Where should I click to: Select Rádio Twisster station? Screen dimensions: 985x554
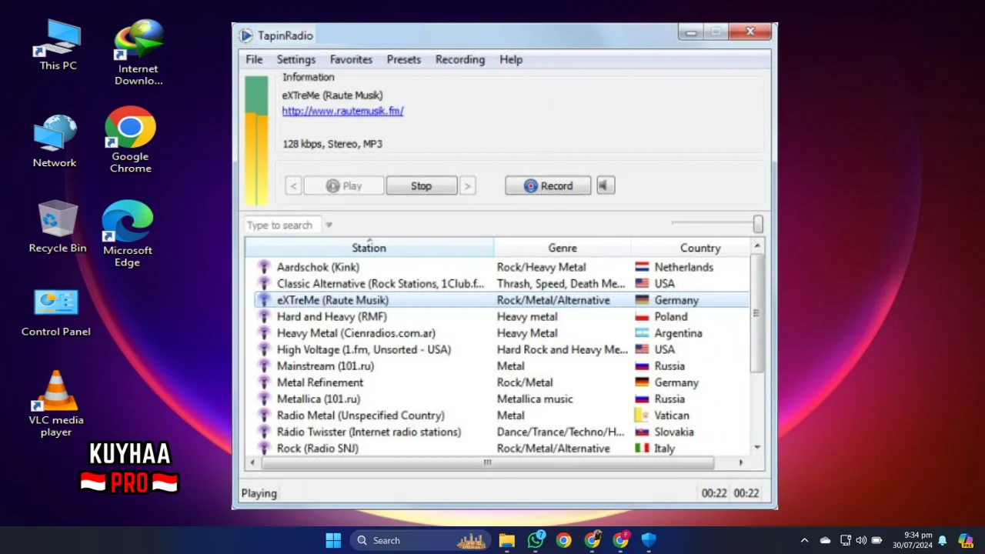pos(369,432)
